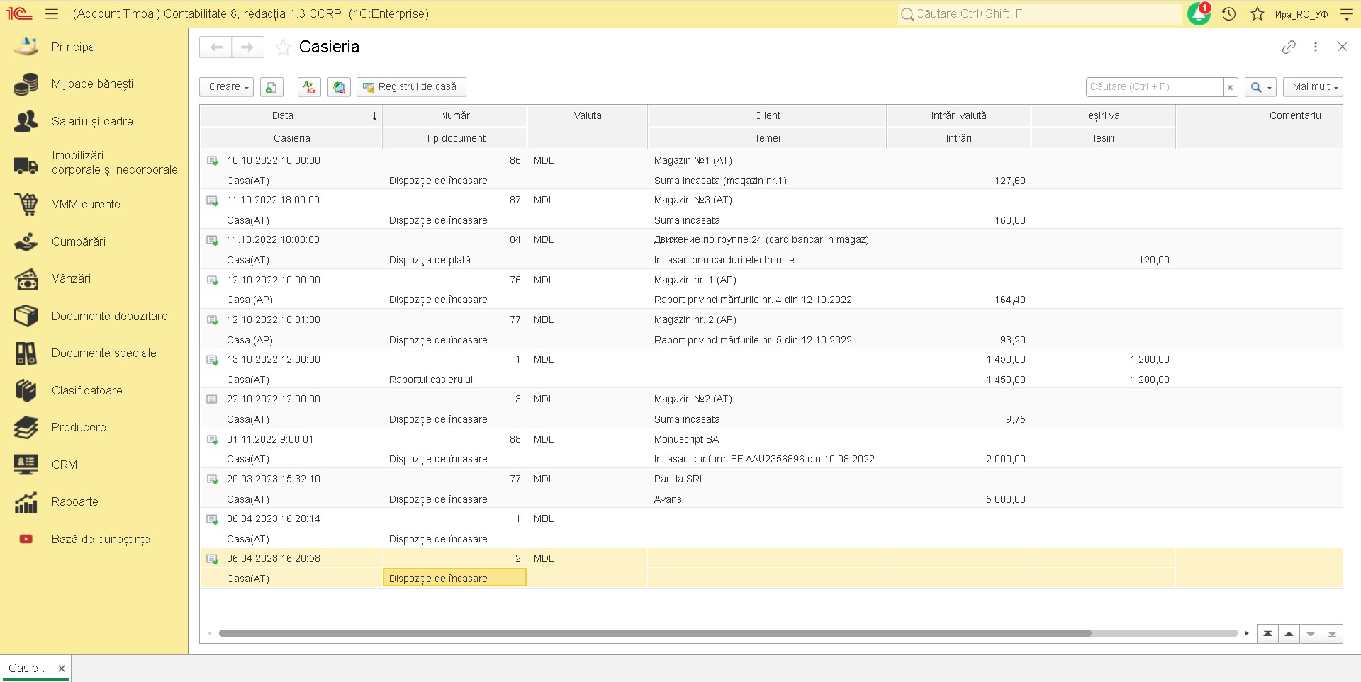Clear the list search field
Screen dimensions: 1361x682
(1231, 87)
